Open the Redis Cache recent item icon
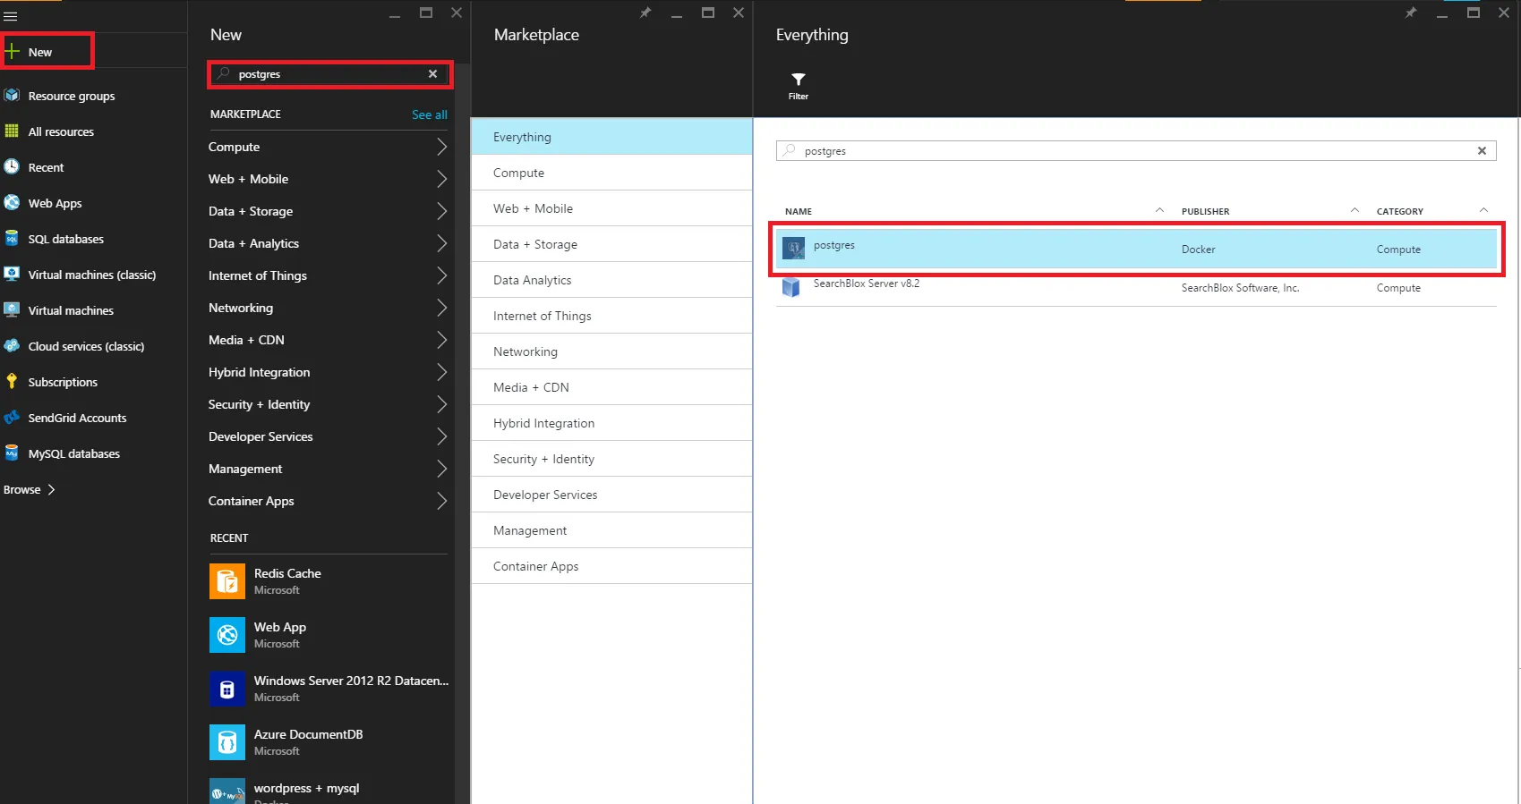Screen dimensions: 1521x804 (227, 581)
